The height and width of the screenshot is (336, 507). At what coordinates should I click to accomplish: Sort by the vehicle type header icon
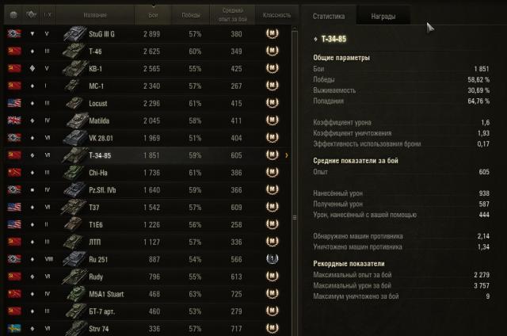point(32,14)
